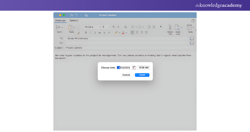
Task: Click the Paste clipboard icon
Action: (x=71, y=28)
